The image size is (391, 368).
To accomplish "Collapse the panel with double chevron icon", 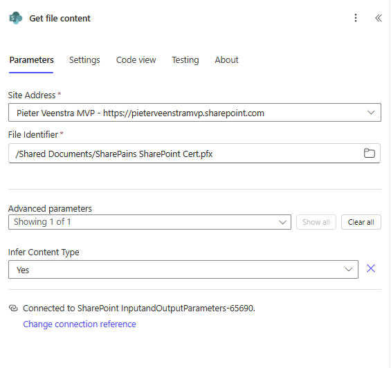I will (379, 18).
